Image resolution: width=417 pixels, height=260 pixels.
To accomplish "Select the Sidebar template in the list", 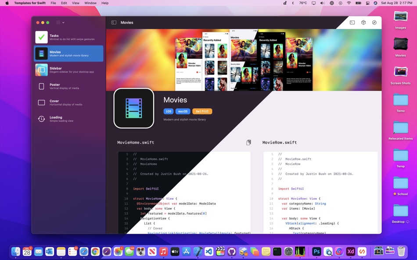I will [68, 70].
